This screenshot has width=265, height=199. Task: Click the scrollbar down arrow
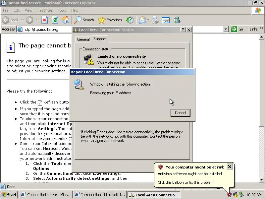[x=261, y=180]
